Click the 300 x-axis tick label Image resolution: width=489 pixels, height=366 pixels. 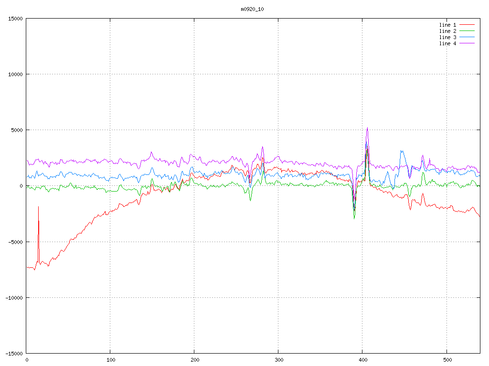pyautogui.click(x=278, y=360)
